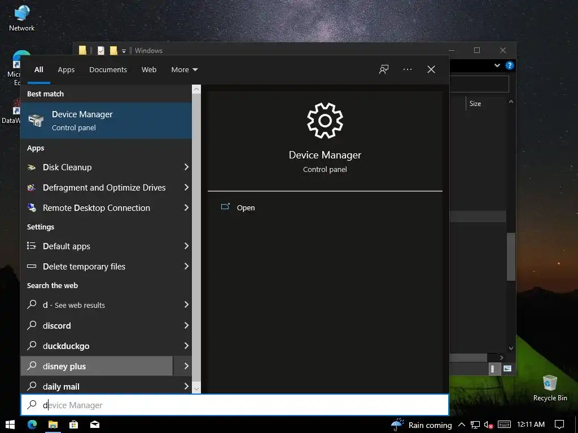
Task: Expand discord web suggestion arrow
Action: [186, 325]
